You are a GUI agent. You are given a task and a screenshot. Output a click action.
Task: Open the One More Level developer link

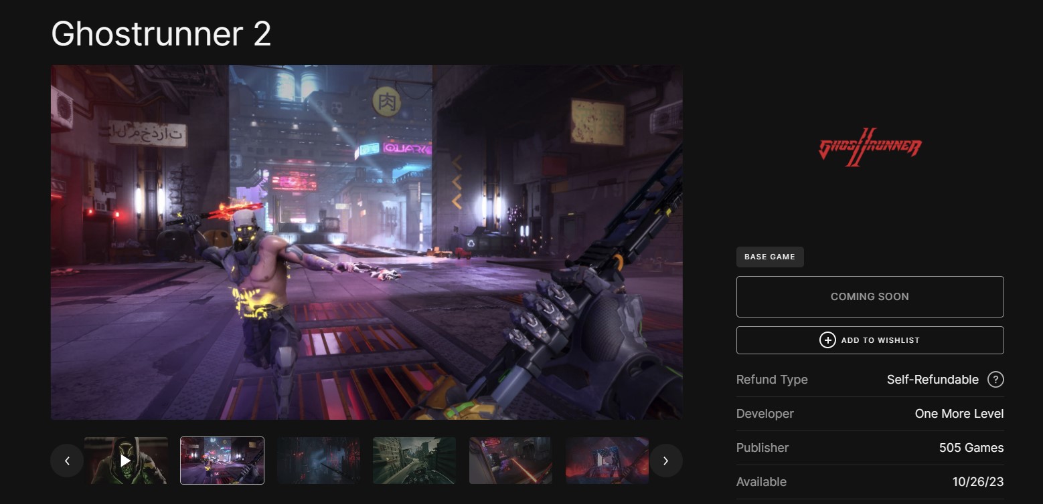[x=959, y=414]
